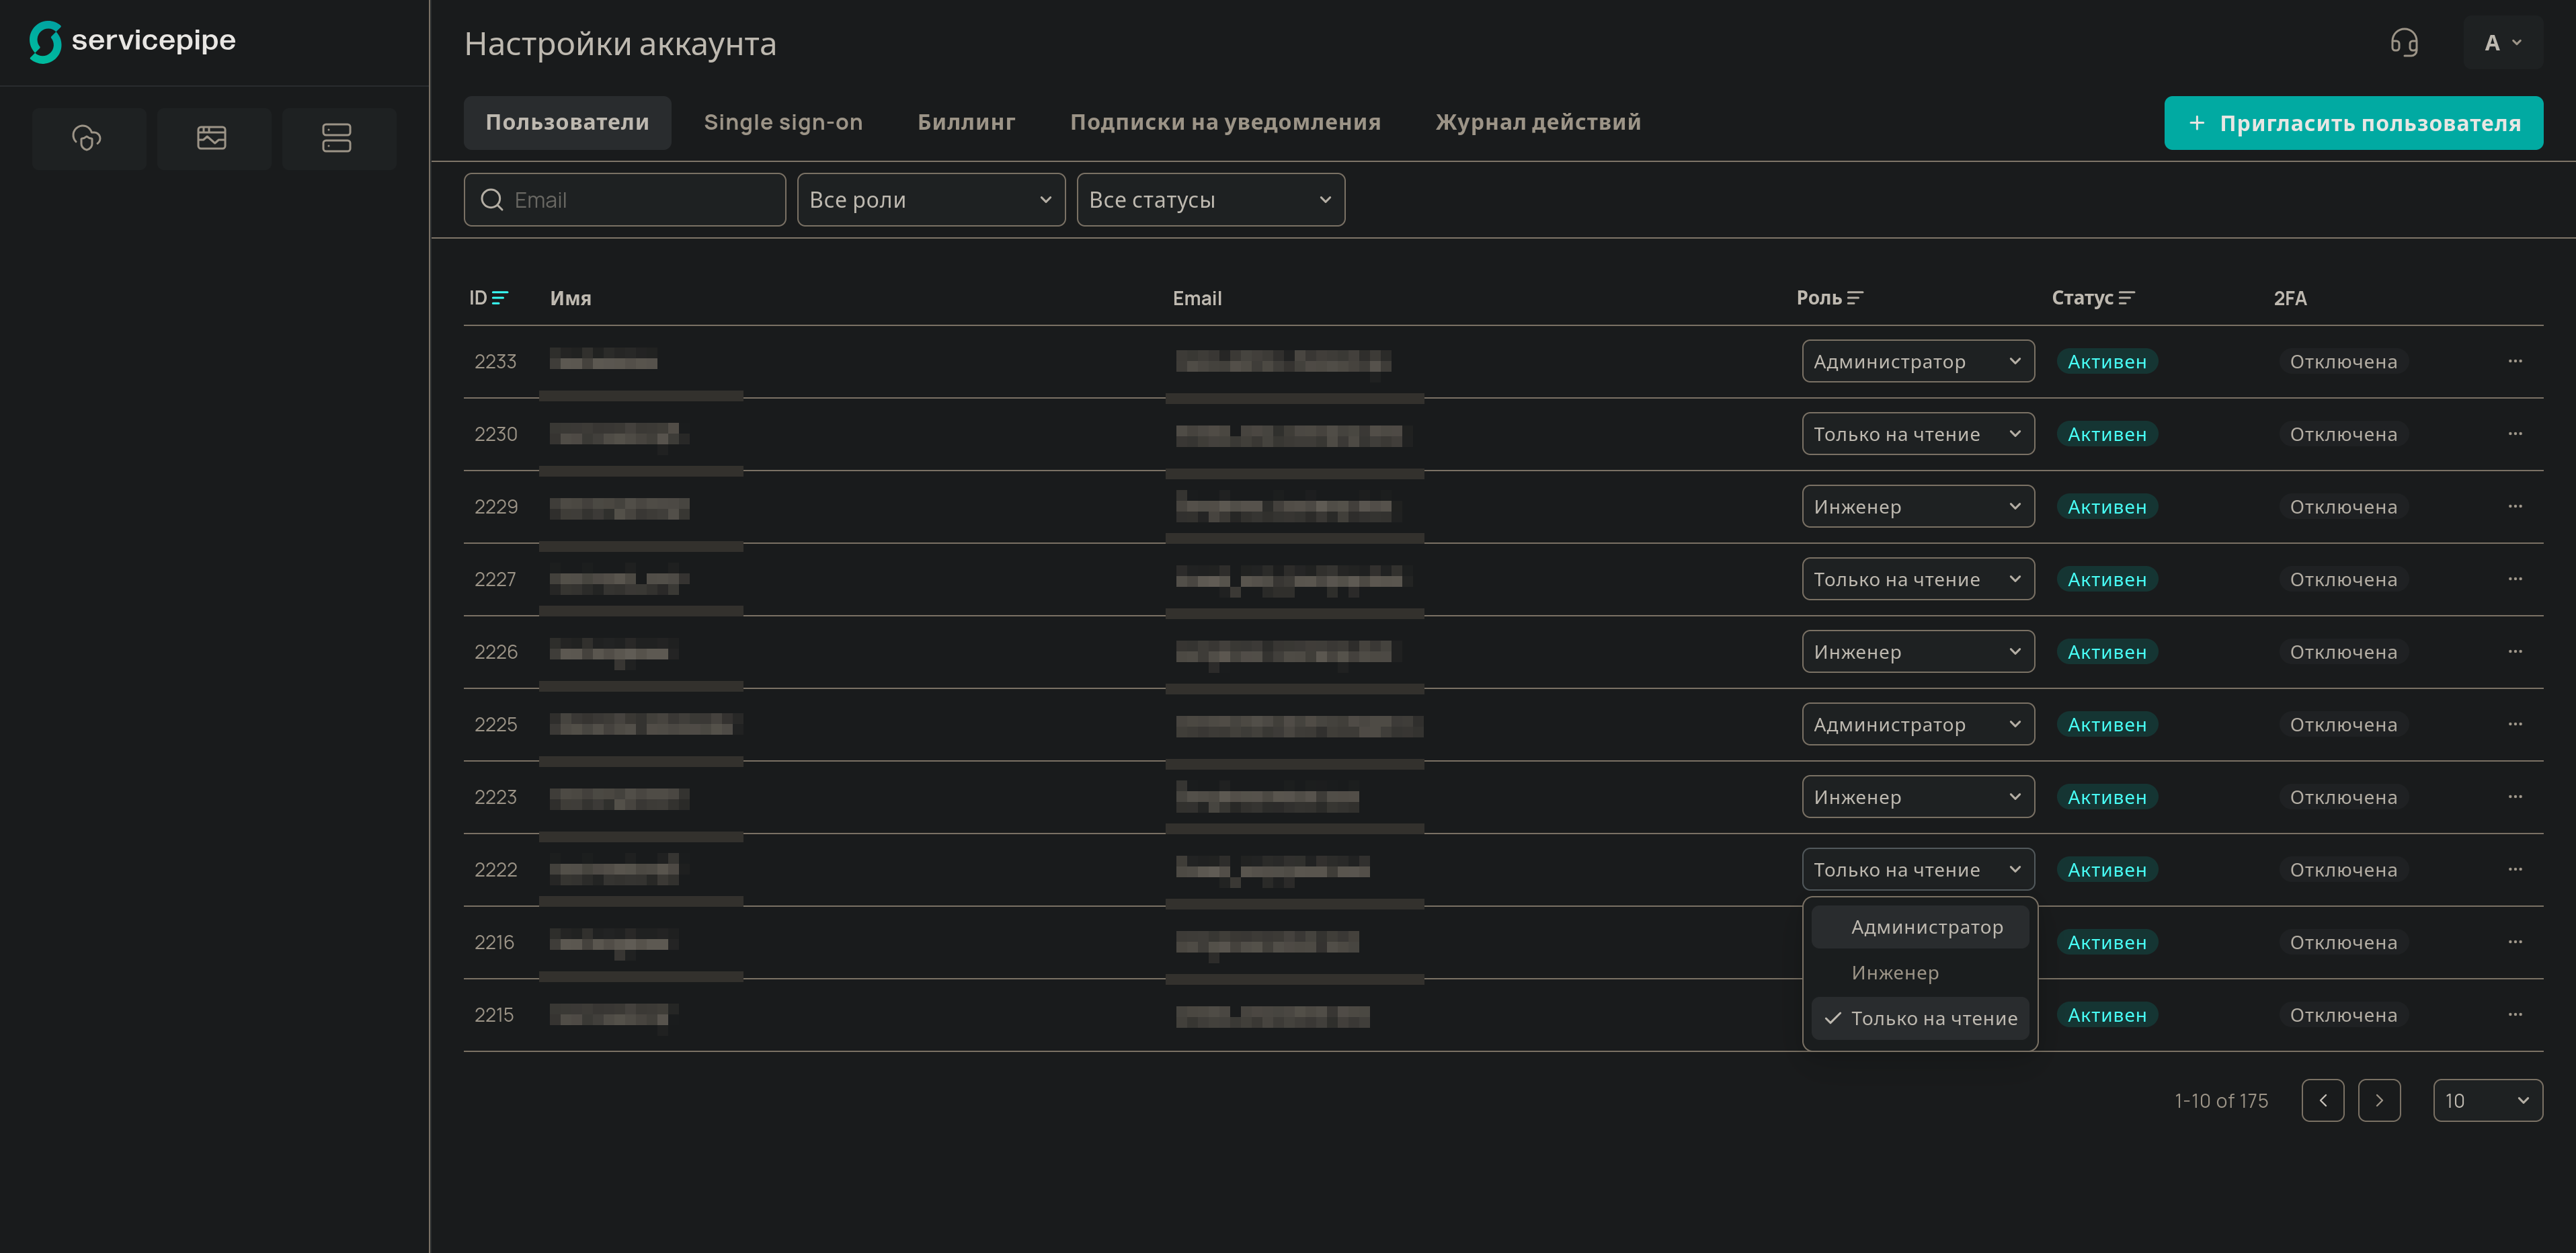Switch to the Биллинг tab
The width and height of the screenshot is (2576, 1253).
[966, 122]
